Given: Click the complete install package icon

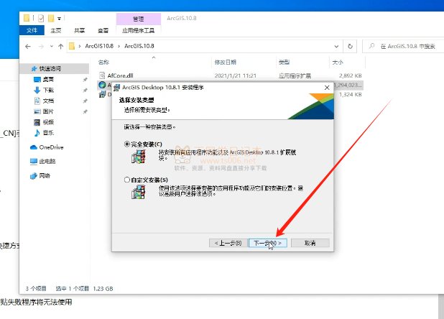Looking at the screenshot, I should click(139, 156).
